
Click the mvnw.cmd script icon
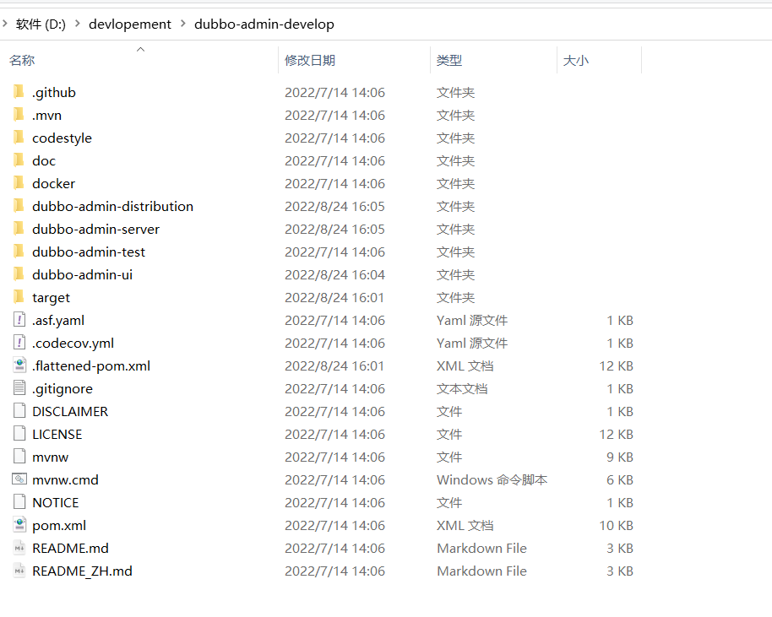click(19, 479)
